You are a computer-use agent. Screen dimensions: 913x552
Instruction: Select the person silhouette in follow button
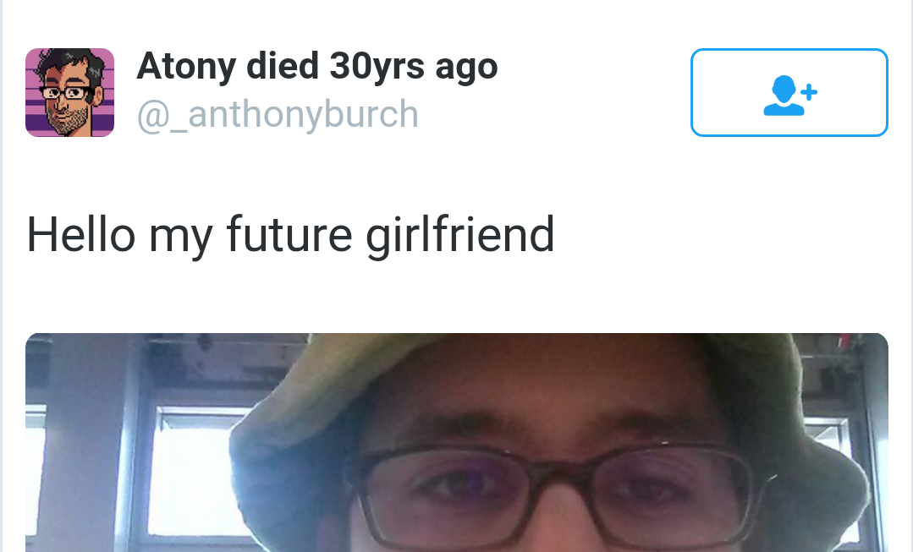pos(784,96)
